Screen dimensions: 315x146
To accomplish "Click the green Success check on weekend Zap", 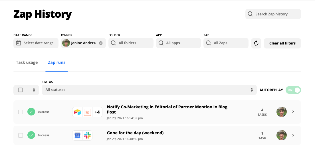I will pyautogui.click(x=31, y=135).
